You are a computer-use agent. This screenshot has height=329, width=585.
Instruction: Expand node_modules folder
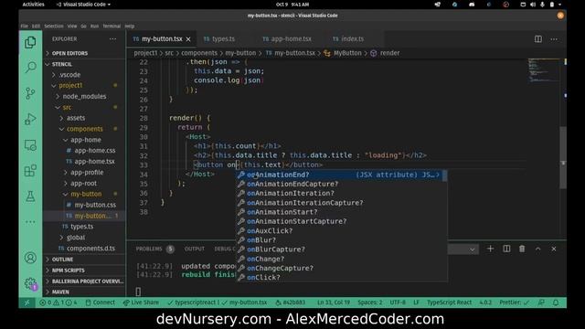(84, 96)
